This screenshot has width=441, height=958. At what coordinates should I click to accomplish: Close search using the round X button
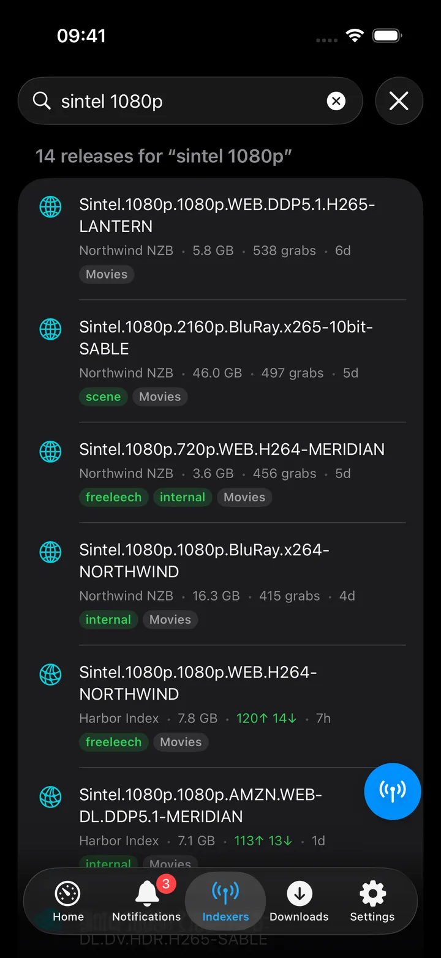[x=399, y=101]
